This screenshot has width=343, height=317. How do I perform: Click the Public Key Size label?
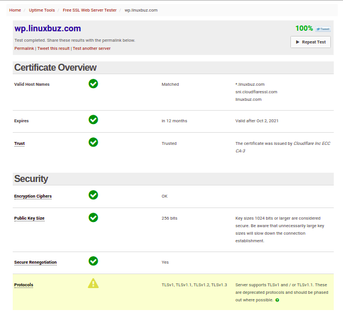tap(29, 218)
